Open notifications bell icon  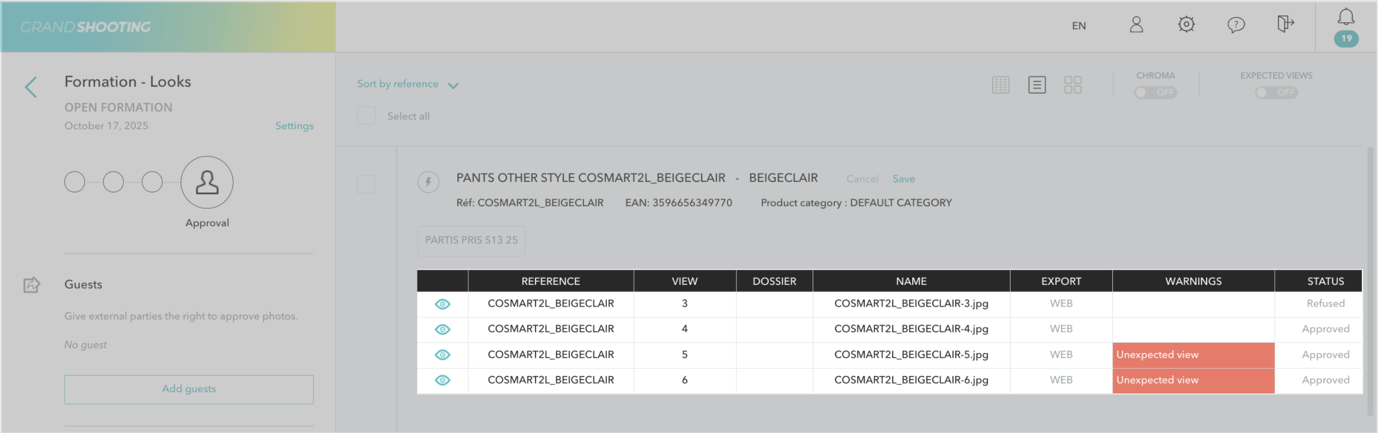click(x=1346, y=17)
